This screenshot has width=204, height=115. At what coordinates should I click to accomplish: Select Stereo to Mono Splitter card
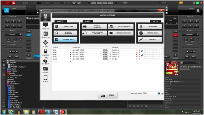[94, 33]
